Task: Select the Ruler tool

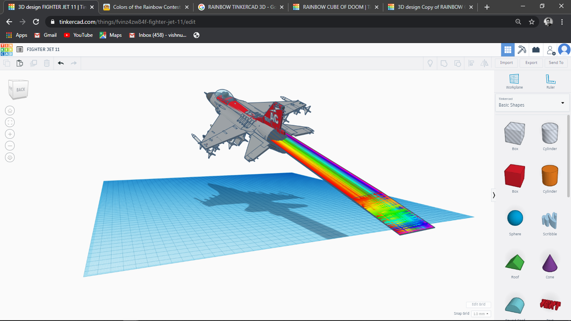Action: (551, 81)
